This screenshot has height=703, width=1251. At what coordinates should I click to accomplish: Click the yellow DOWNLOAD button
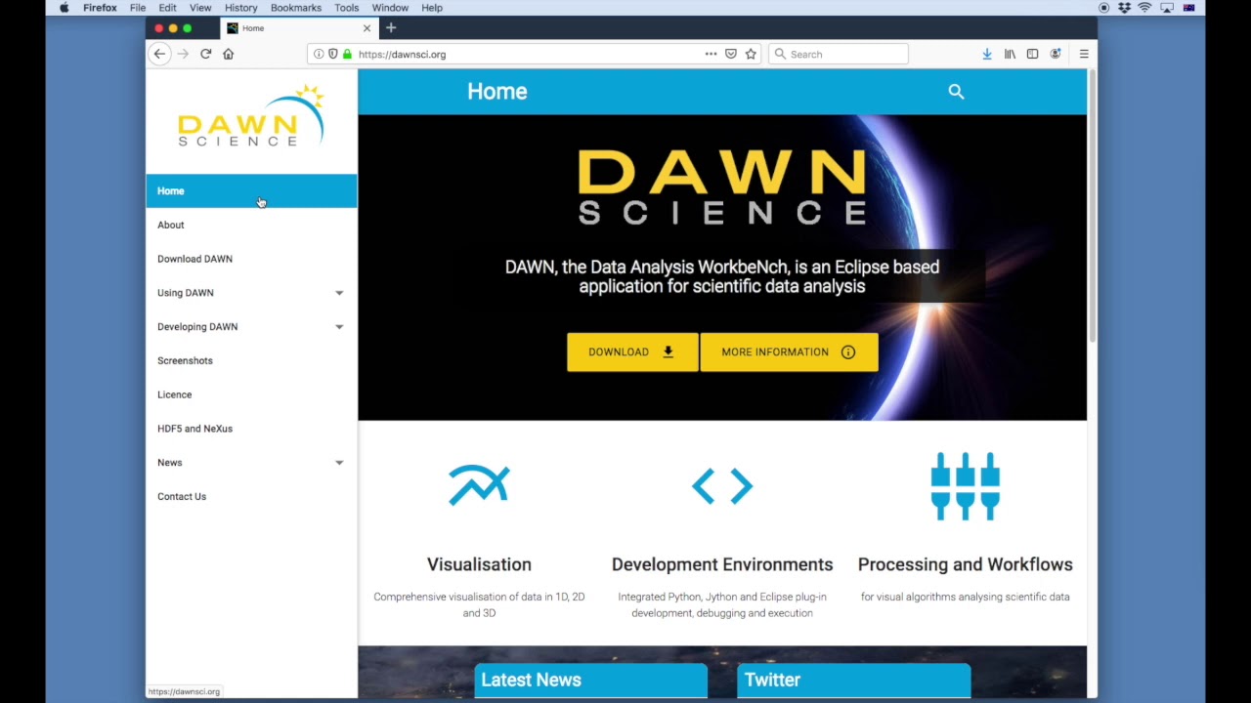point(632,352)
